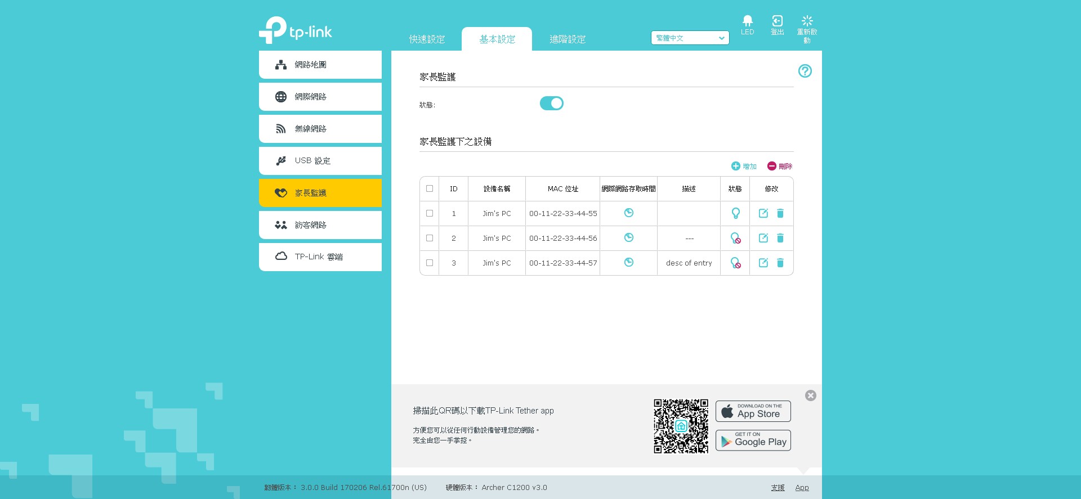Open 網路地圖 in the sidebar

[320, 65]
